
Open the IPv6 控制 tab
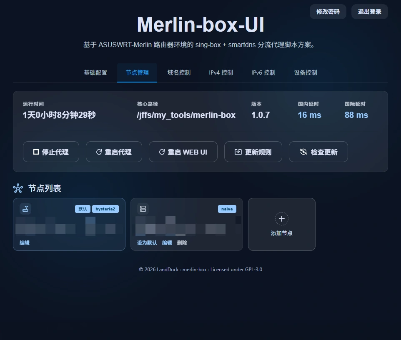coord(263,72)
